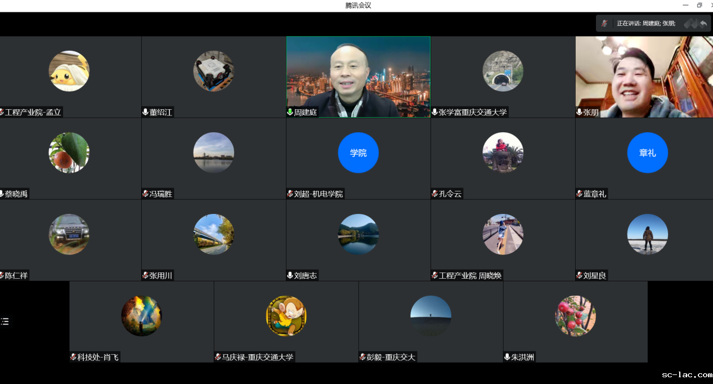Click mic icon beside 刘唐志 label
The width and height of the screenshot is (713, 384).
(x=290, y=275)
